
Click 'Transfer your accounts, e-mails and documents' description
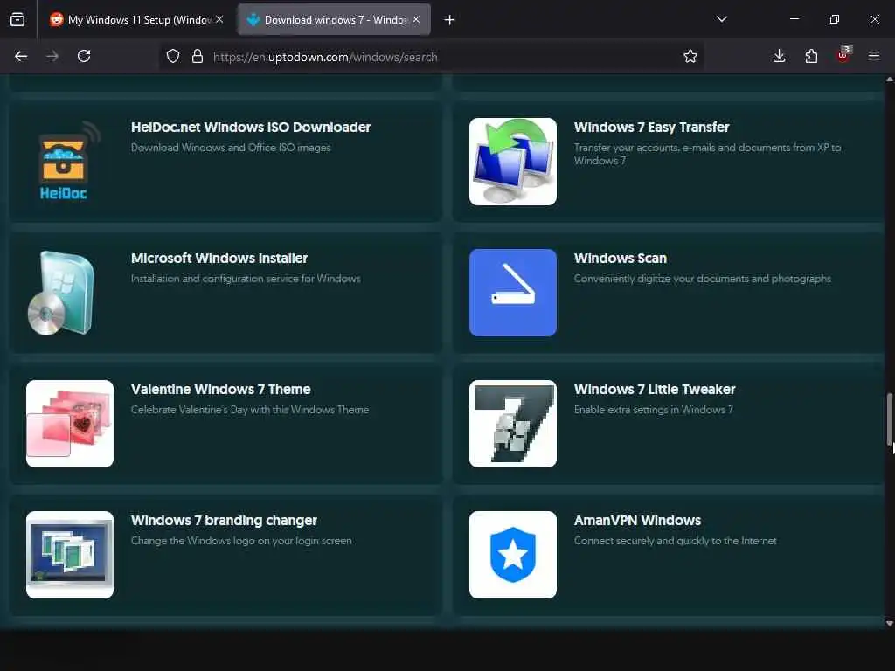707,155
